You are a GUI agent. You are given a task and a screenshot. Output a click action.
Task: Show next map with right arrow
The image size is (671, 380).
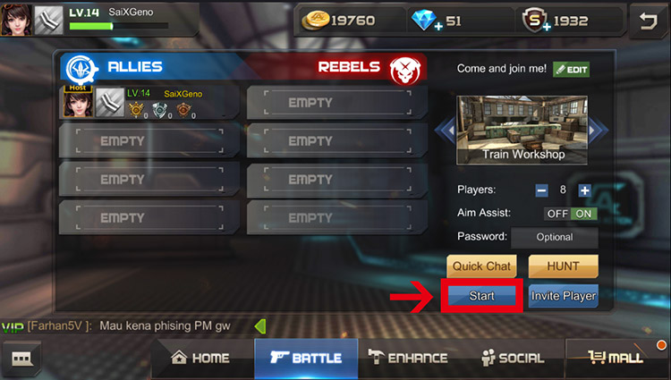point(598,130)
